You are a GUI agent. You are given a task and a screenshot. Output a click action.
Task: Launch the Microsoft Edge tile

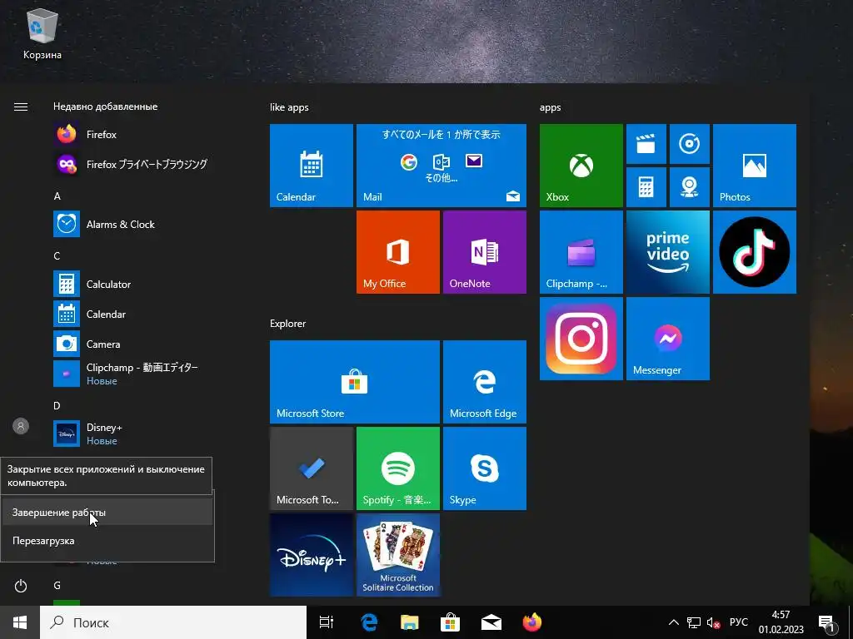point(485,381)
